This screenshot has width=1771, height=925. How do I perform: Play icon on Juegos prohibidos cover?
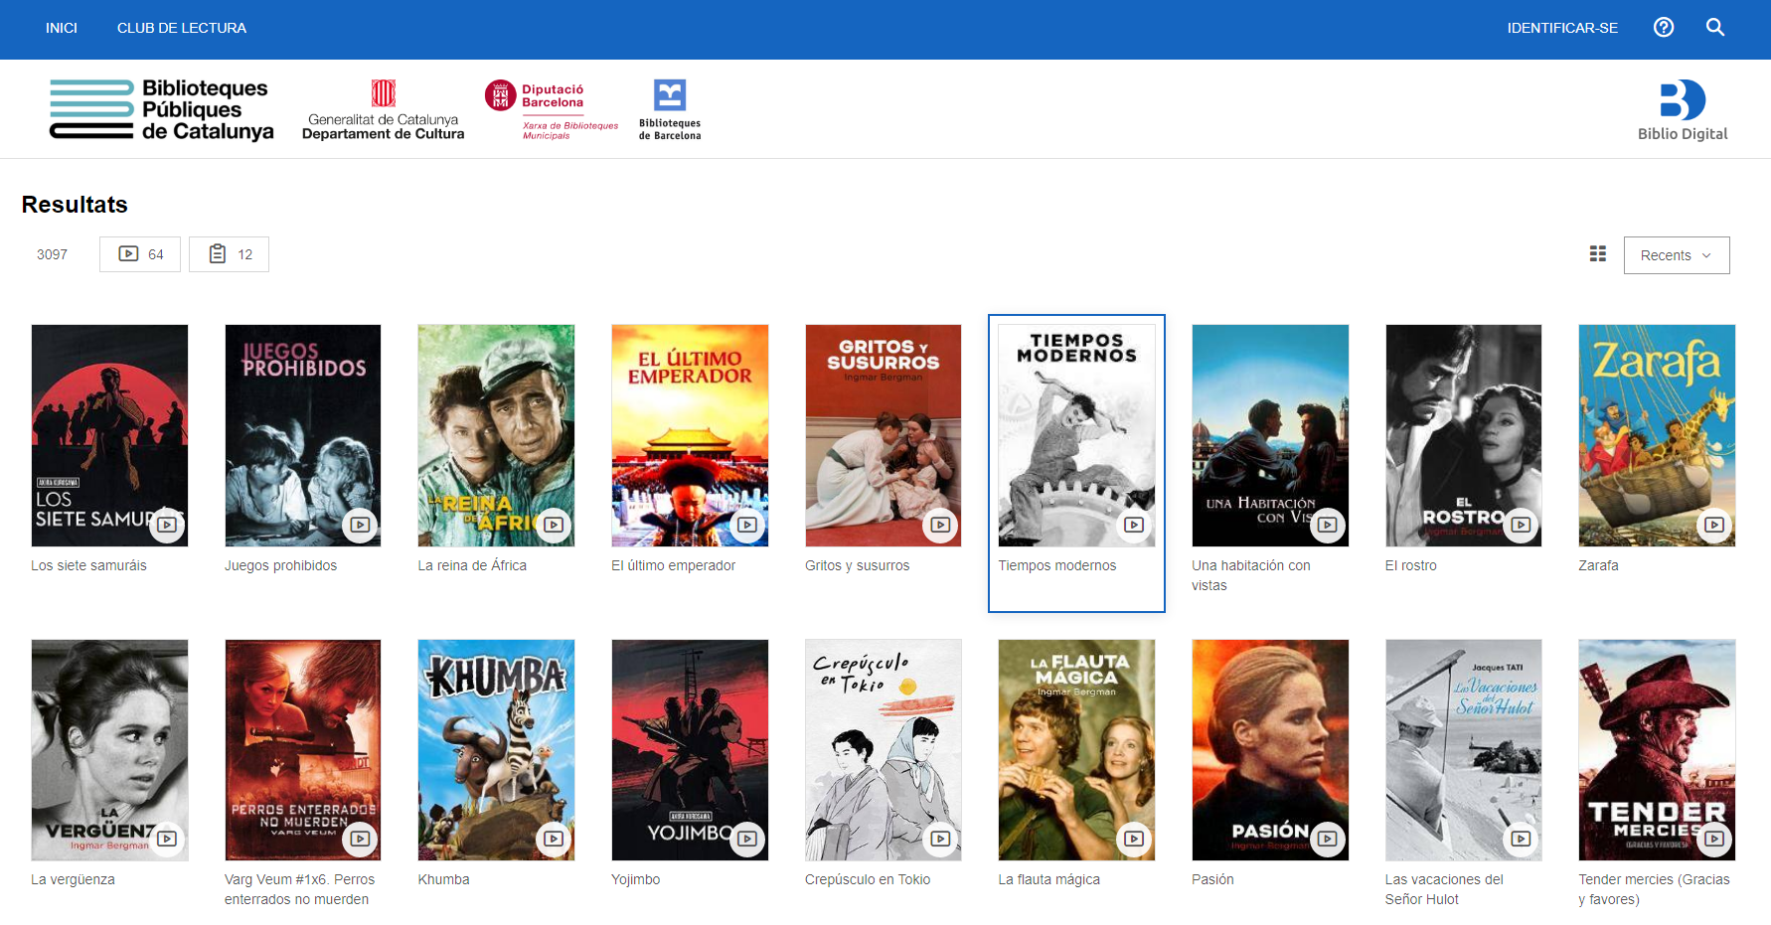point(361,525)
